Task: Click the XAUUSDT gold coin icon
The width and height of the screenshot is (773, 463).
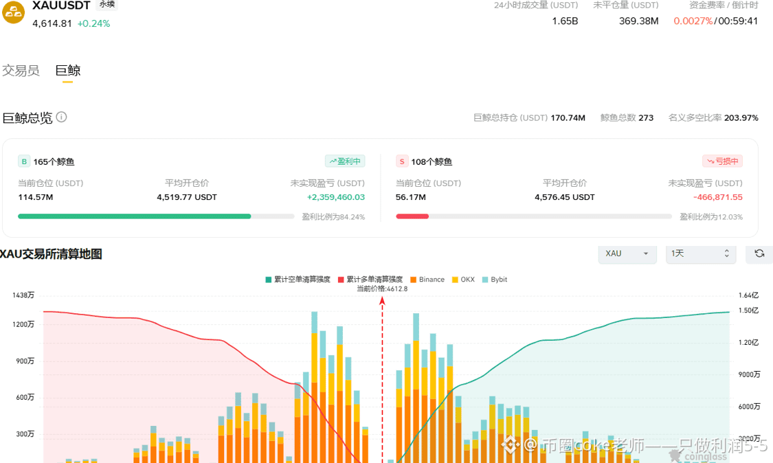Action: click(x=13, y=12)
